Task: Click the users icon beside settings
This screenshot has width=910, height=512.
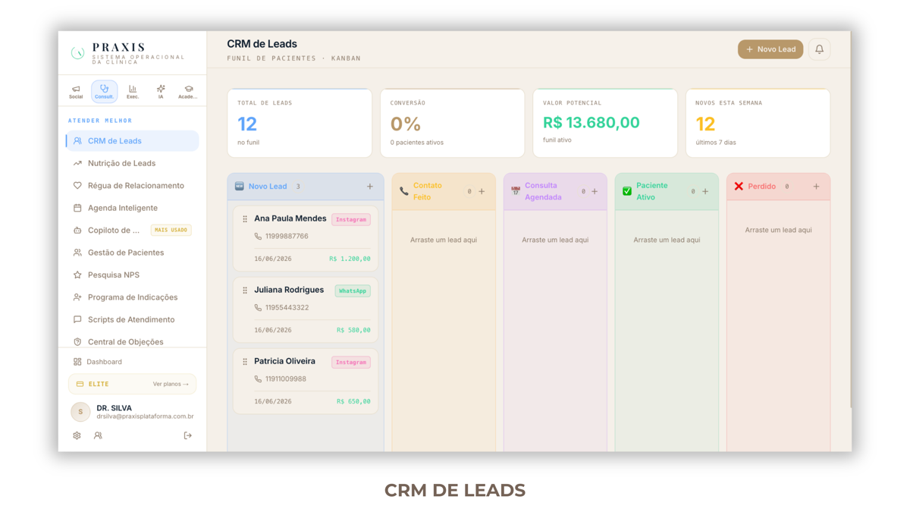Action: [x=98, y=435]
